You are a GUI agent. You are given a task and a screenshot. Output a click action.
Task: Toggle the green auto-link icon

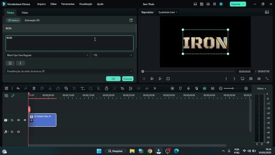pos(13,96)
